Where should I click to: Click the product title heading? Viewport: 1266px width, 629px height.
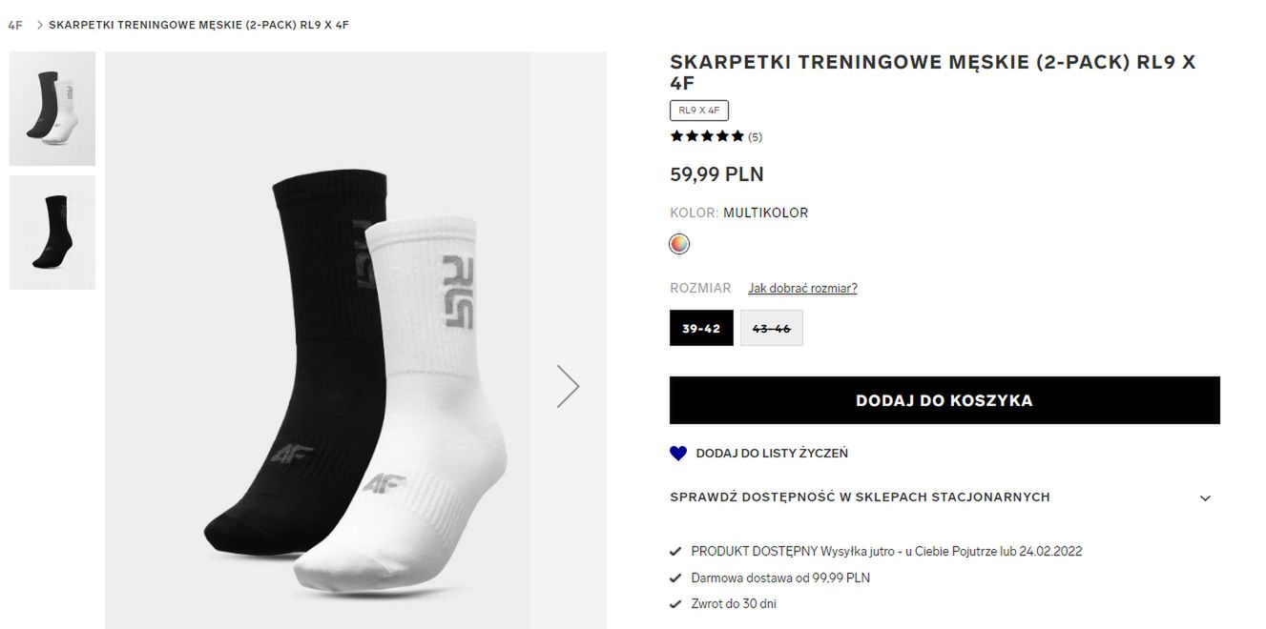pos(932,72)
